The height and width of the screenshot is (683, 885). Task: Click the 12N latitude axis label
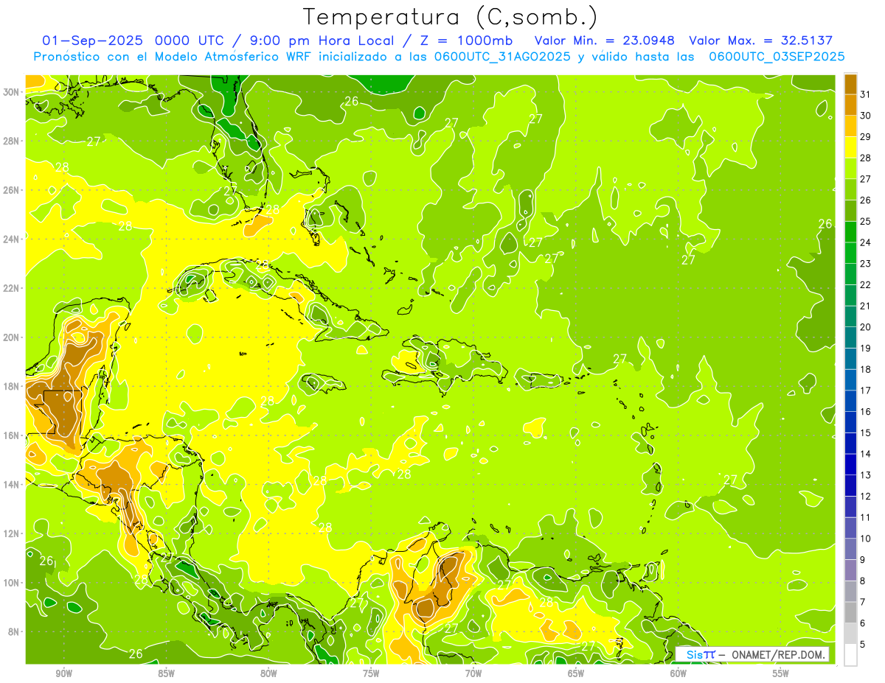pyautogui.click(x=12, y=533)
